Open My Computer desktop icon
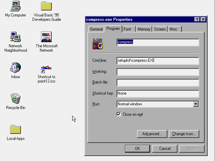The width and height of the screenshot is (215, 161). [x=15, y=6]
